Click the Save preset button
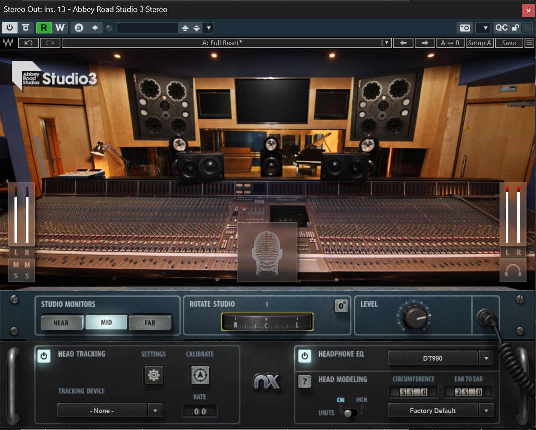Screen dimensions: 536x430 pos(509,43)
